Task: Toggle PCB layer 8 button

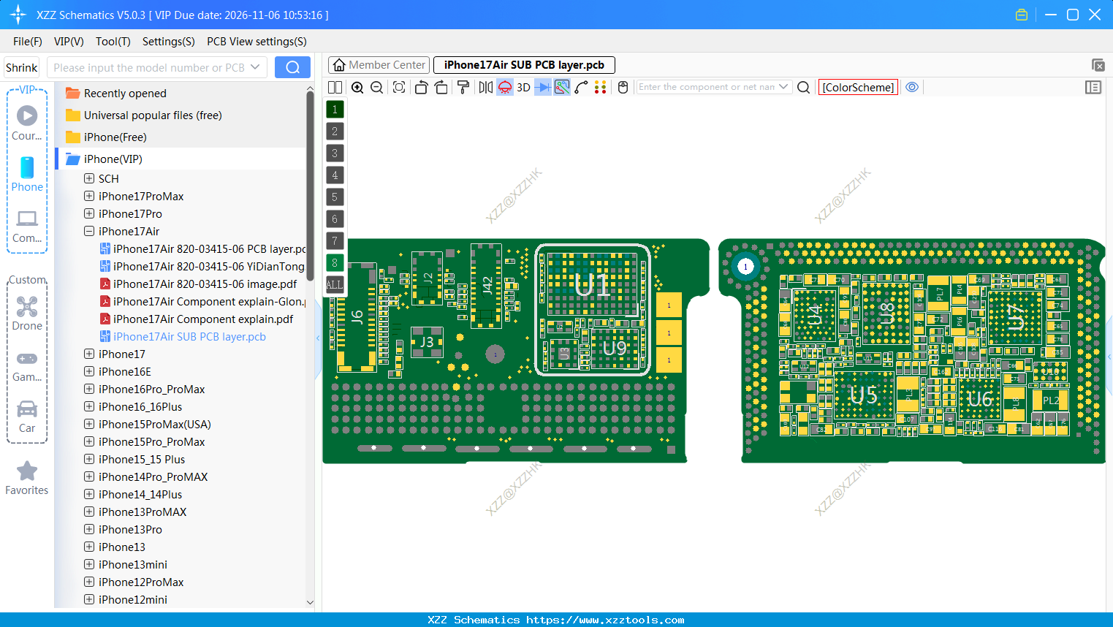Action: [335, 263]
